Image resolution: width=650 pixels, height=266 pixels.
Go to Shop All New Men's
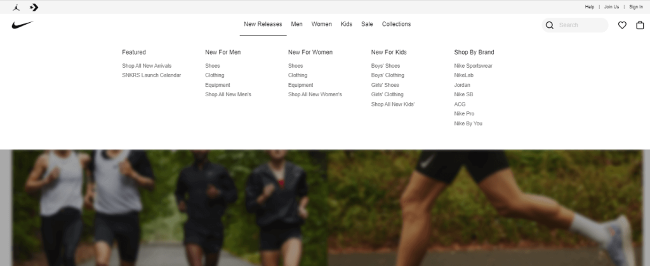tap(228, 94)
